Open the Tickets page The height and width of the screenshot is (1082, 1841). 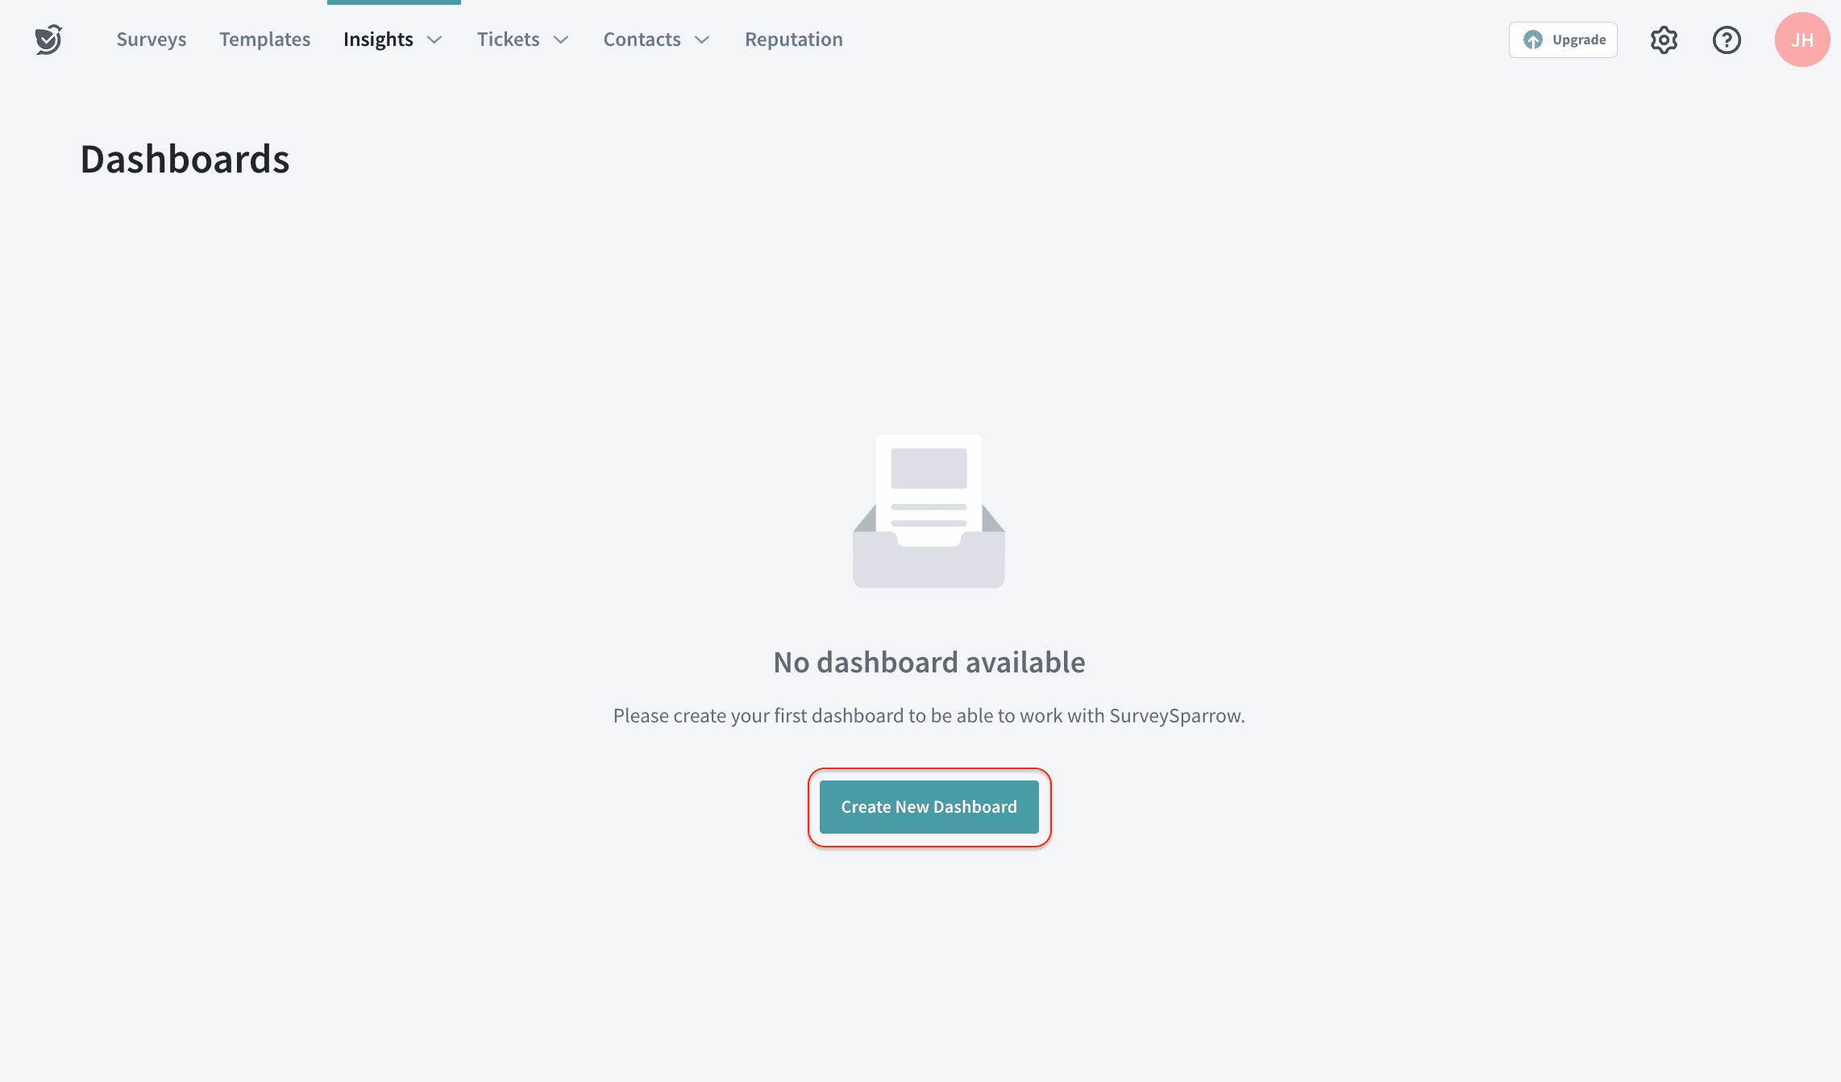[x=508, y=39]
